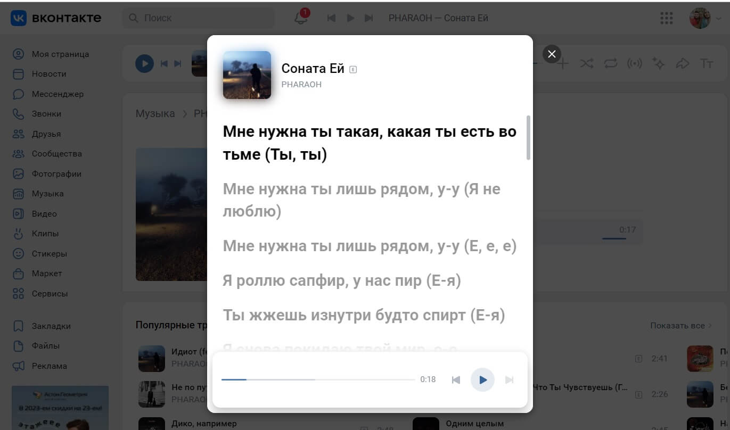Go to Моя страница

coord(52,54)
